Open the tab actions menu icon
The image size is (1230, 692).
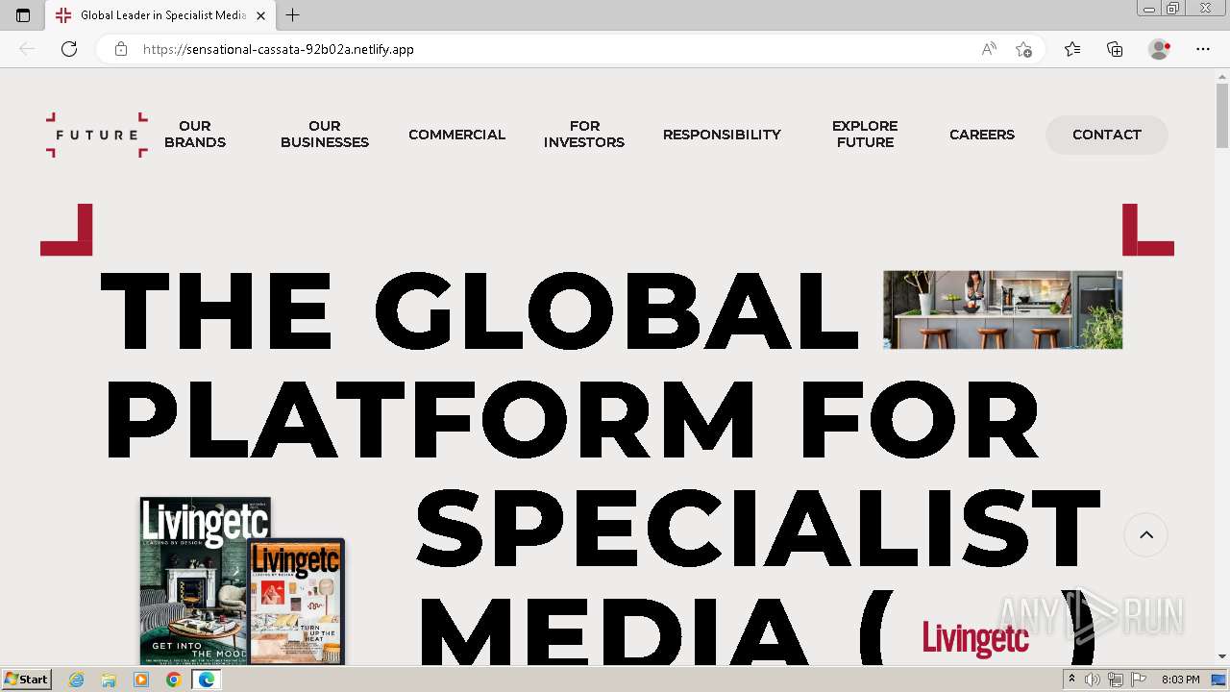pos(23,15)
